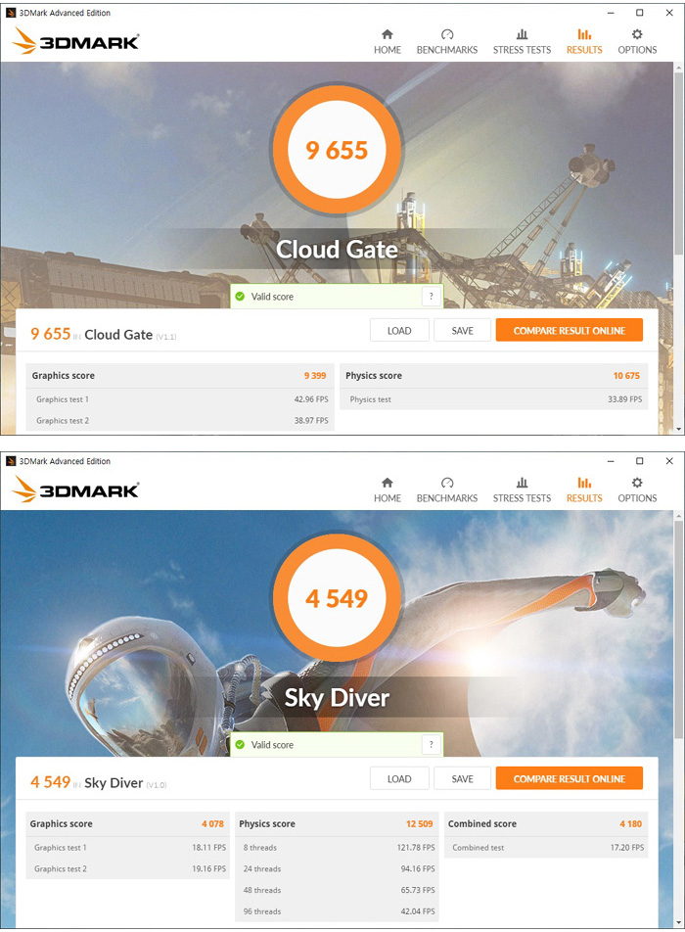Open HOME in the Sky Diver window
Image resolution: width=685 pixels, height=932 pixels.
coord(388,489)
